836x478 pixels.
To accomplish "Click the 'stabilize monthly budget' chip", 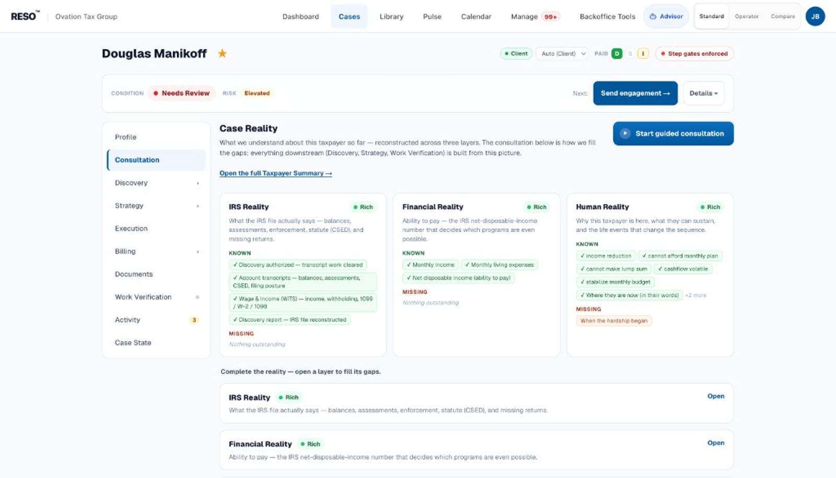I will [x=615, y=282].
